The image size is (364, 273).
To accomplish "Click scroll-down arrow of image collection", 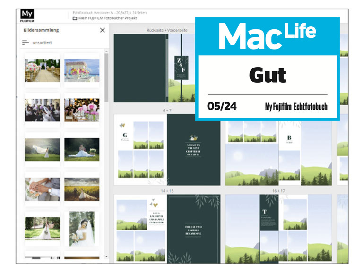I will 106,256.
